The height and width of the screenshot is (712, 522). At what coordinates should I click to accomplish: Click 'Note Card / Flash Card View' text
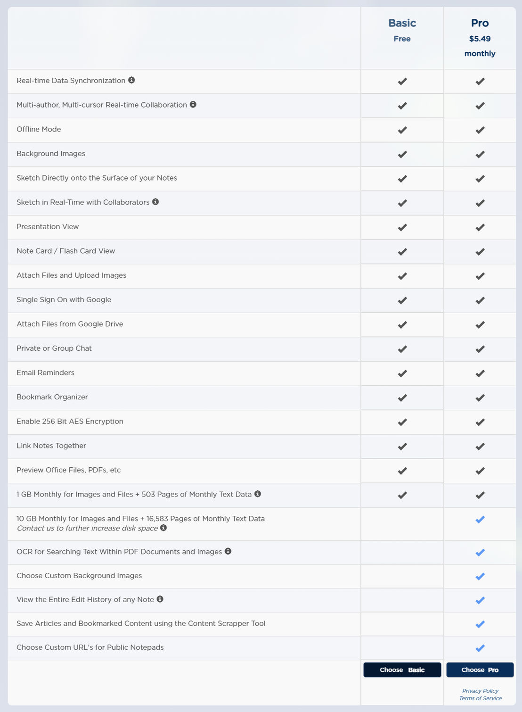coord(65,251)
